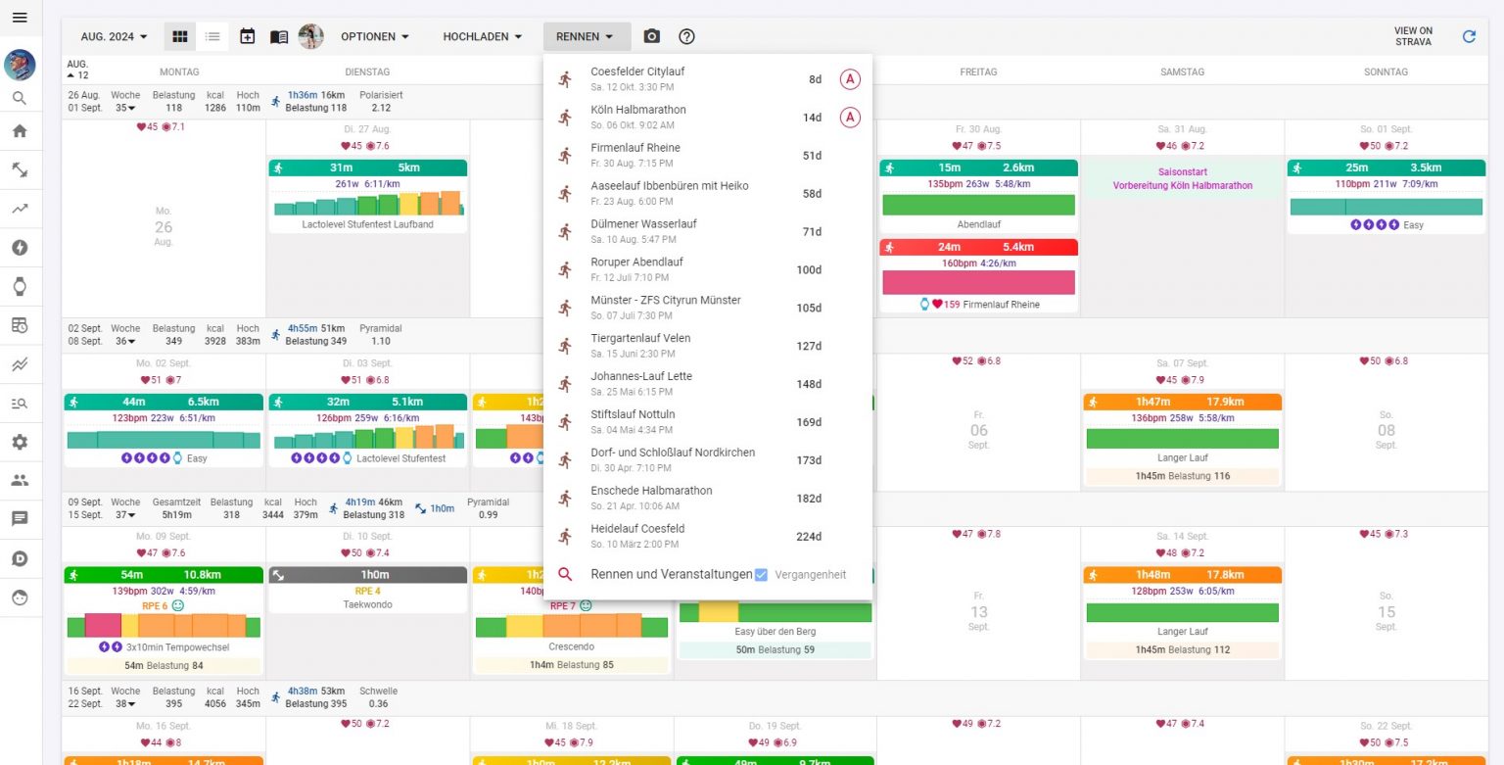Switch to list view in the toolbar
1504x765 pixels.
pyautogui.click(x=212, y=36)
